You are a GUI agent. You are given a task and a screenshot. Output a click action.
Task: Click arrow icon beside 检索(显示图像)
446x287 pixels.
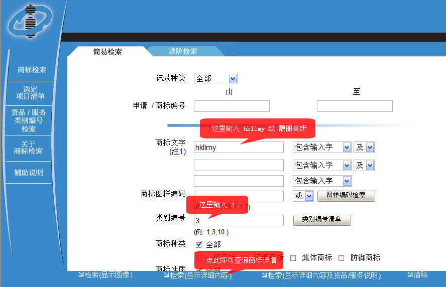(x=81, y=275)
